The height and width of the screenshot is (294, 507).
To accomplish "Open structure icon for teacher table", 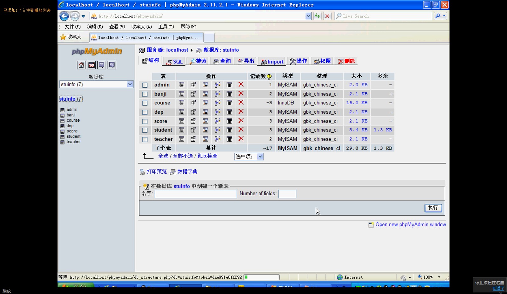I will 193,139.
